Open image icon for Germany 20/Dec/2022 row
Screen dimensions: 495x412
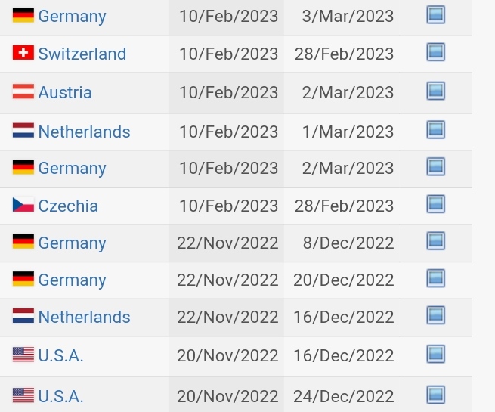pyautogui.click(x=435, y=278)
